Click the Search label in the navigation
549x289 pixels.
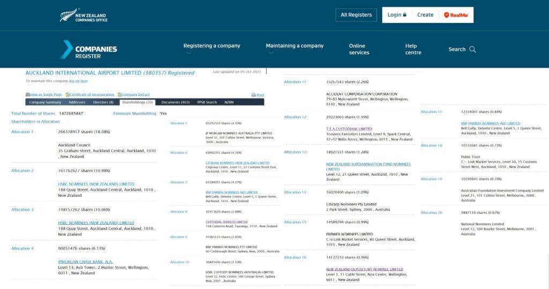(457, 49)
